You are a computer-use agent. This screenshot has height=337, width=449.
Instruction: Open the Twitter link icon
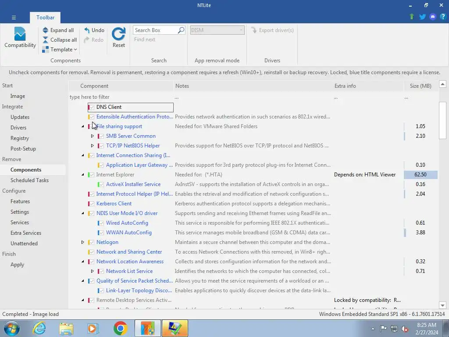(422, 17)
